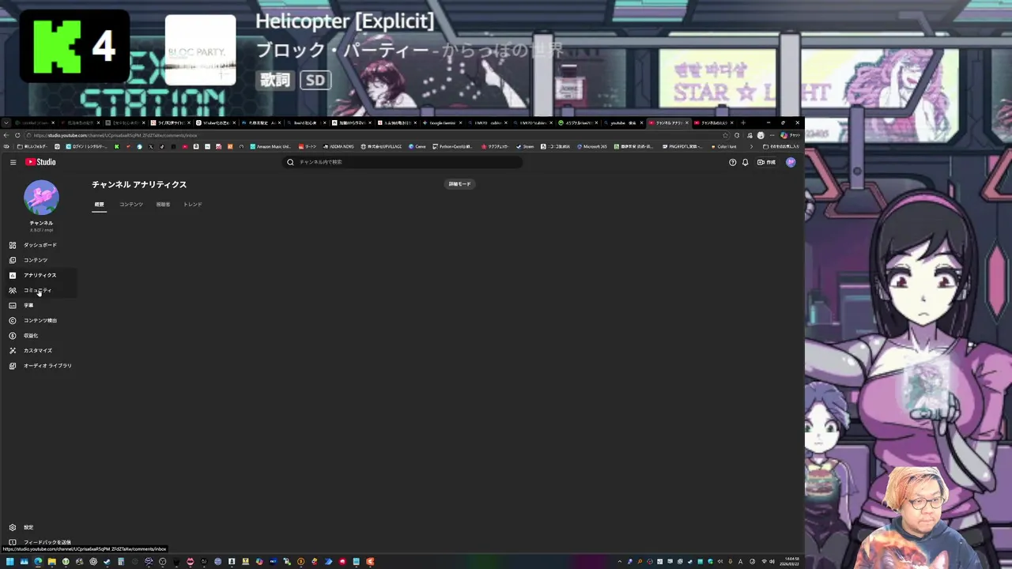This screenshot has height=569, width=1012.
Task: Open コンテンツ検出 in the sidebar
Action: point(40,320)
